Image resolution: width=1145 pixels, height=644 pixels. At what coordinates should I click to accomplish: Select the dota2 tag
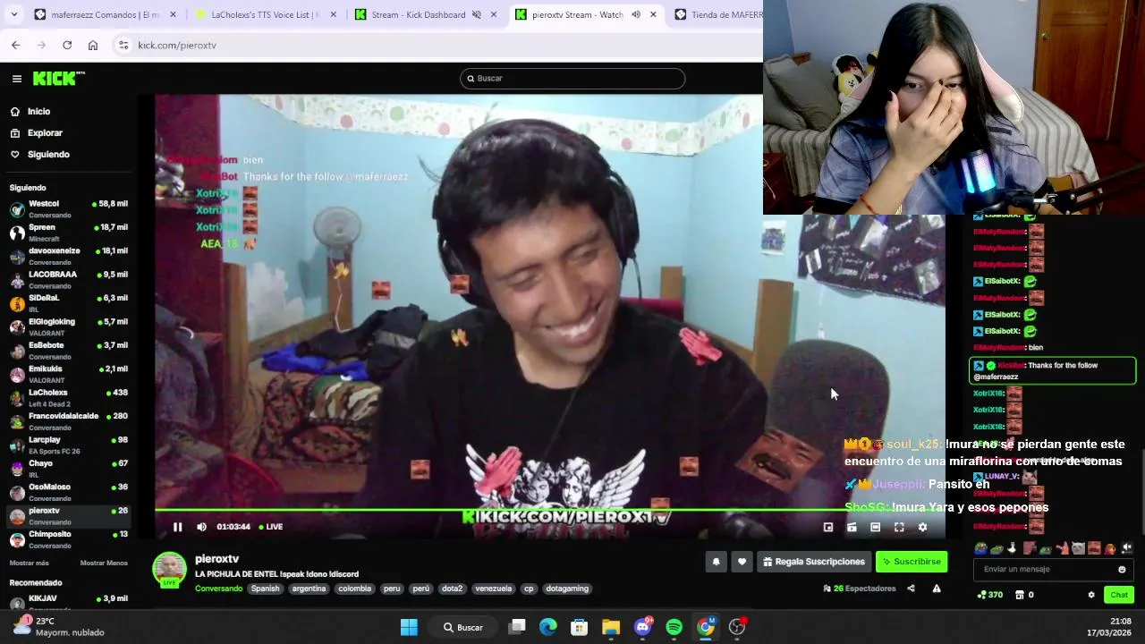452,589
